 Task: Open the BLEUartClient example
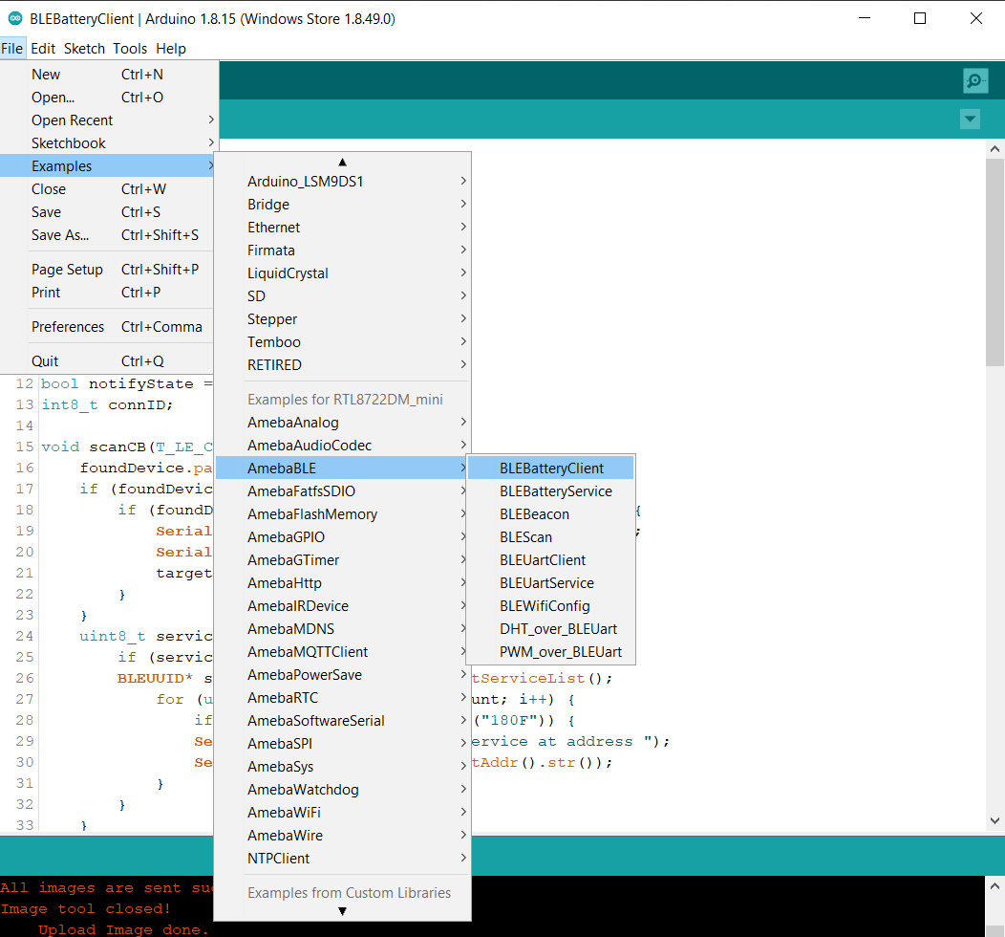point(550,560)
